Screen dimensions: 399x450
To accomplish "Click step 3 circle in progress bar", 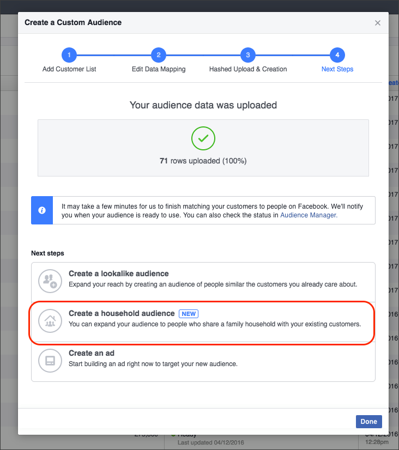I will click(248, 55).
